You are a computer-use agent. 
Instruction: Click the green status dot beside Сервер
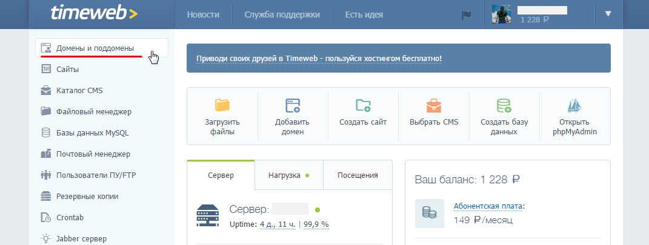click(318, 209)
